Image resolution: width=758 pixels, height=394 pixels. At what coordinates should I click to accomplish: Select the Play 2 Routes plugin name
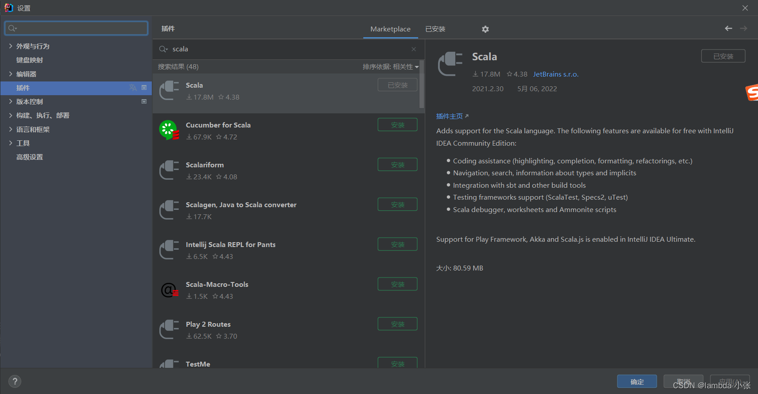tap(208, 324)
